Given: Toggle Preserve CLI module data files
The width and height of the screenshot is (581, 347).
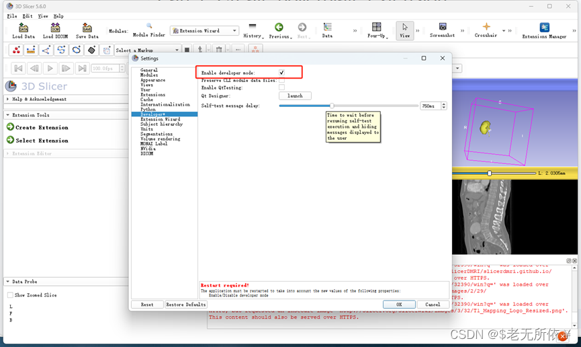Looking at the screenshot, I should point(281,80).
